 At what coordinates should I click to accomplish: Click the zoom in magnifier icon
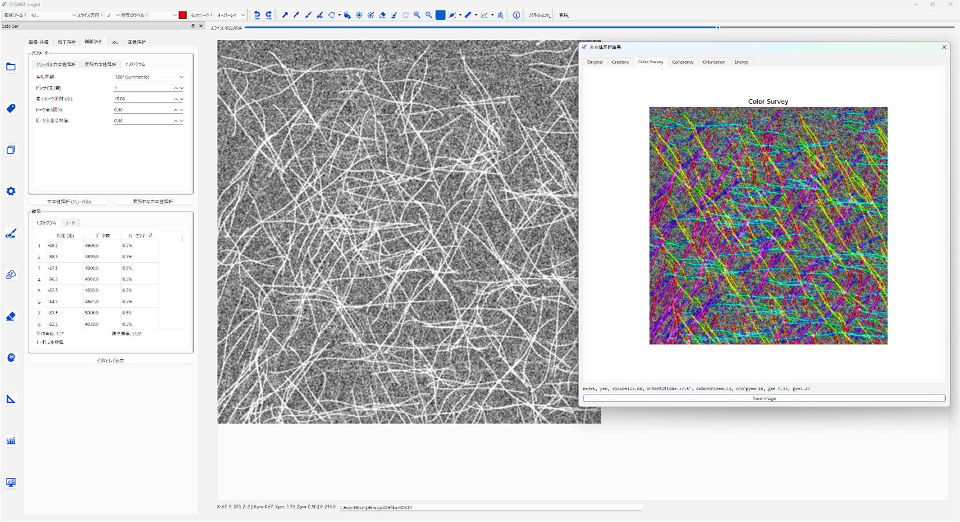[x=417, y=15]
